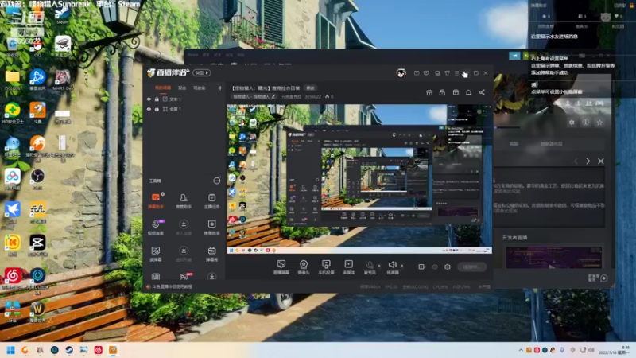The image size is (636, 358).
Task: Open the 客服 tab in the back window
Action: tap(514, 144)
